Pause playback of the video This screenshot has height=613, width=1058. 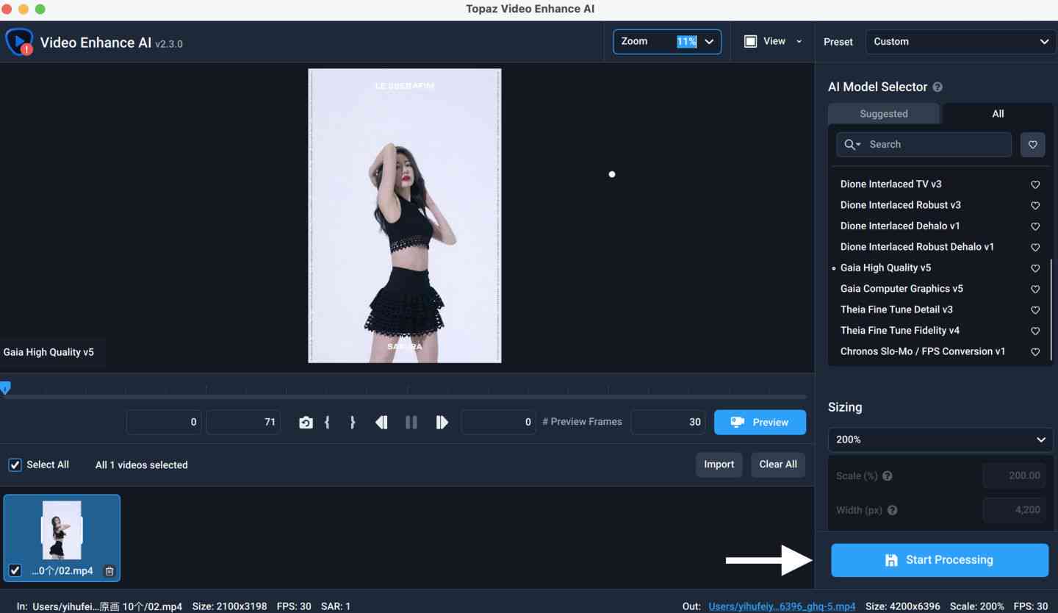[x=411, y=423]
